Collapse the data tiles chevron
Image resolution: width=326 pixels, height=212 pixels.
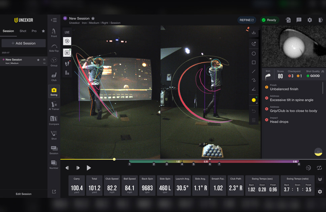320,179
